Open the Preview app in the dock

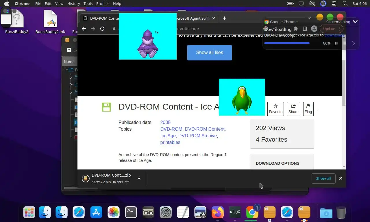pyautogui.click(x=200, y=212)
